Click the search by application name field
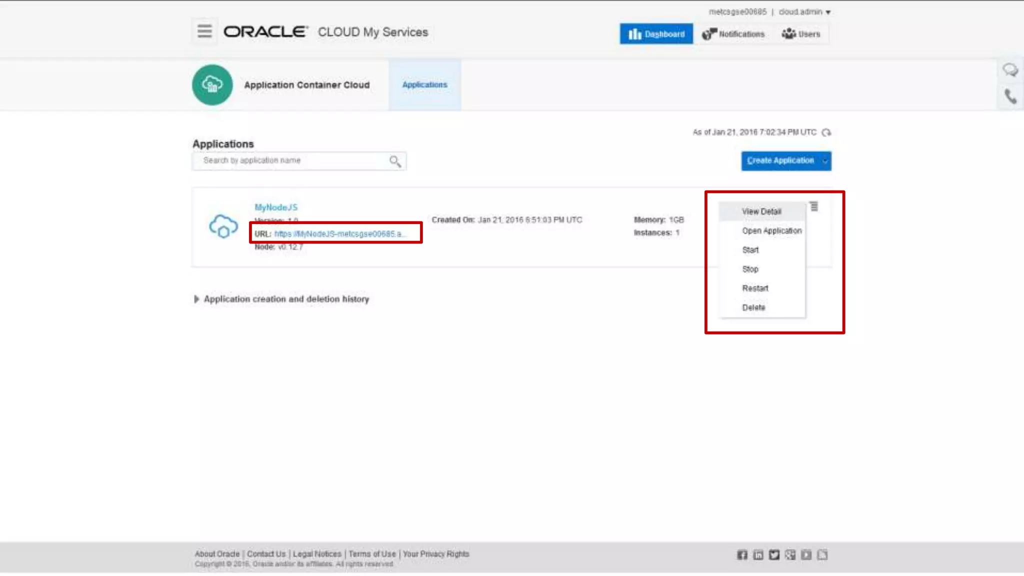 299,160
